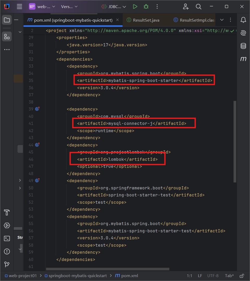Viewport: 250px width, 281px height.
Task: Open the JDBC run configuration dropdown
Action: (114, 7)
